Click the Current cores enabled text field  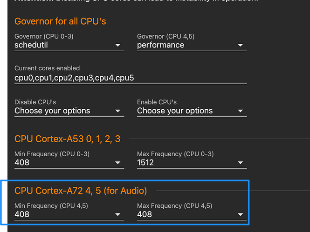tap(131, 78)
